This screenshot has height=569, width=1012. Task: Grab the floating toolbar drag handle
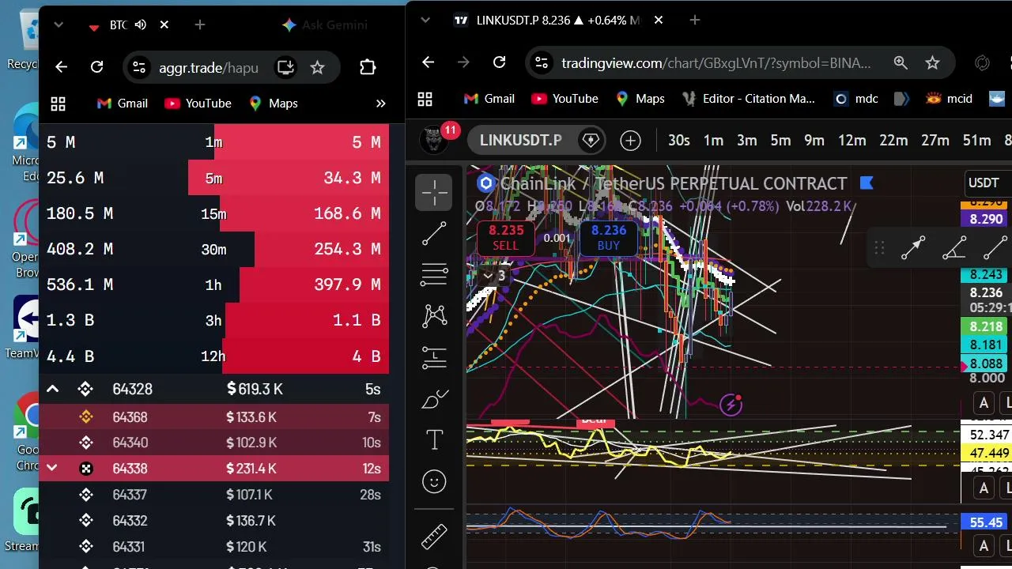tap(879, 248)
